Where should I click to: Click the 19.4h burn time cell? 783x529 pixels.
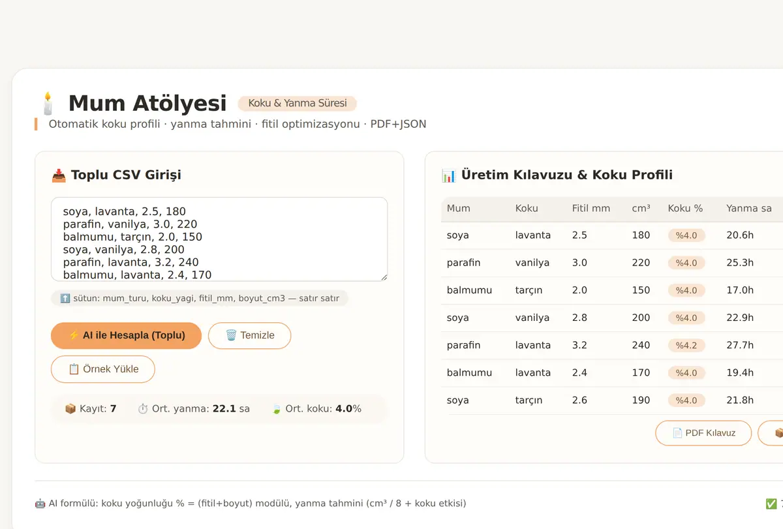(x=740, y=372)
